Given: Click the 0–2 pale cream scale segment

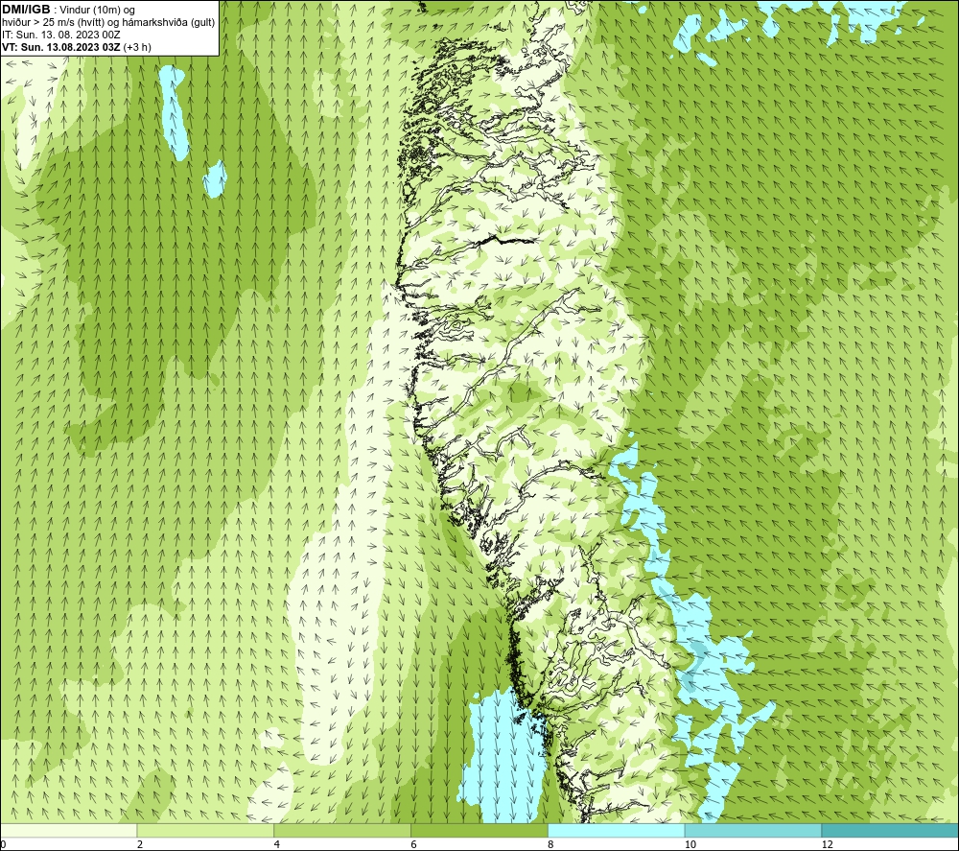Looking at the screenshot, I should pyautogui.click(x=68, y=830).
